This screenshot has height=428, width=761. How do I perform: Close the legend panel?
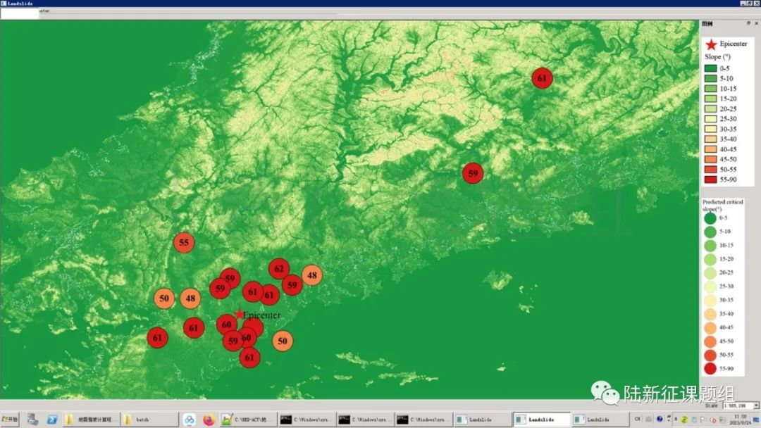[756, 23]
